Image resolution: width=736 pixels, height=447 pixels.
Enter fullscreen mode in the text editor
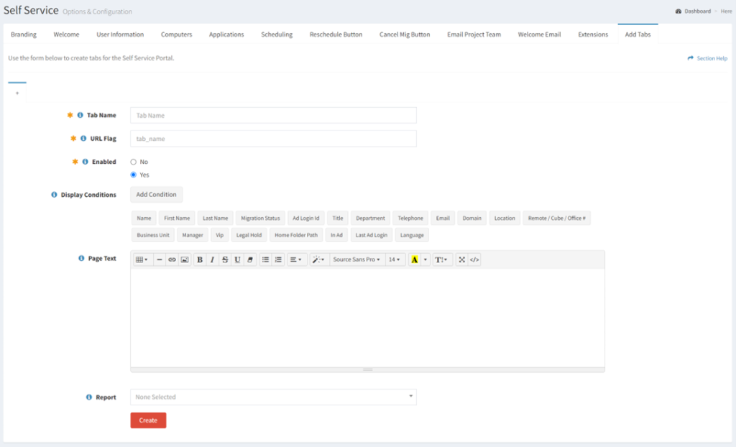coord(461,259)
